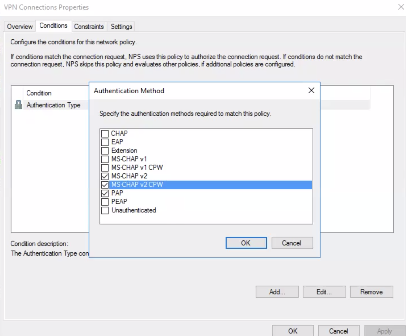Check the EAP authentication option
Image resolution: width=406 pixels, height=336 pixels.
click(x=105, y=142)
